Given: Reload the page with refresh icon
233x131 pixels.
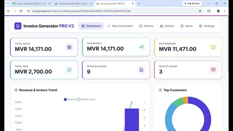Looking at the screenshot, I should [21, 11].
